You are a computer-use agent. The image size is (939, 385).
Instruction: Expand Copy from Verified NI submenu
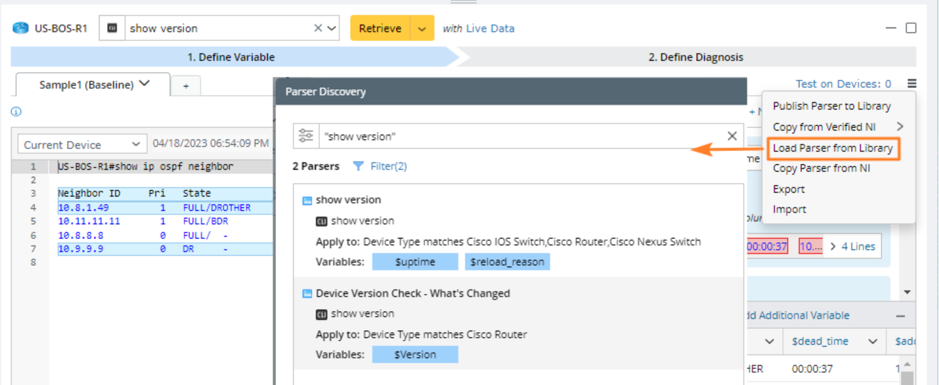click(x=900, y=127)
